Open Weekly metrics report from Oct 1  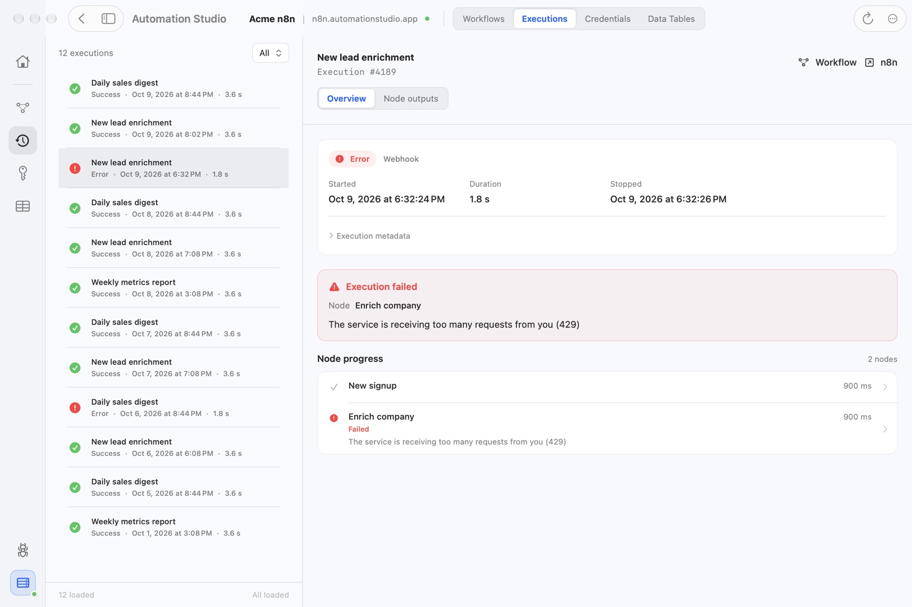(173, 527)
